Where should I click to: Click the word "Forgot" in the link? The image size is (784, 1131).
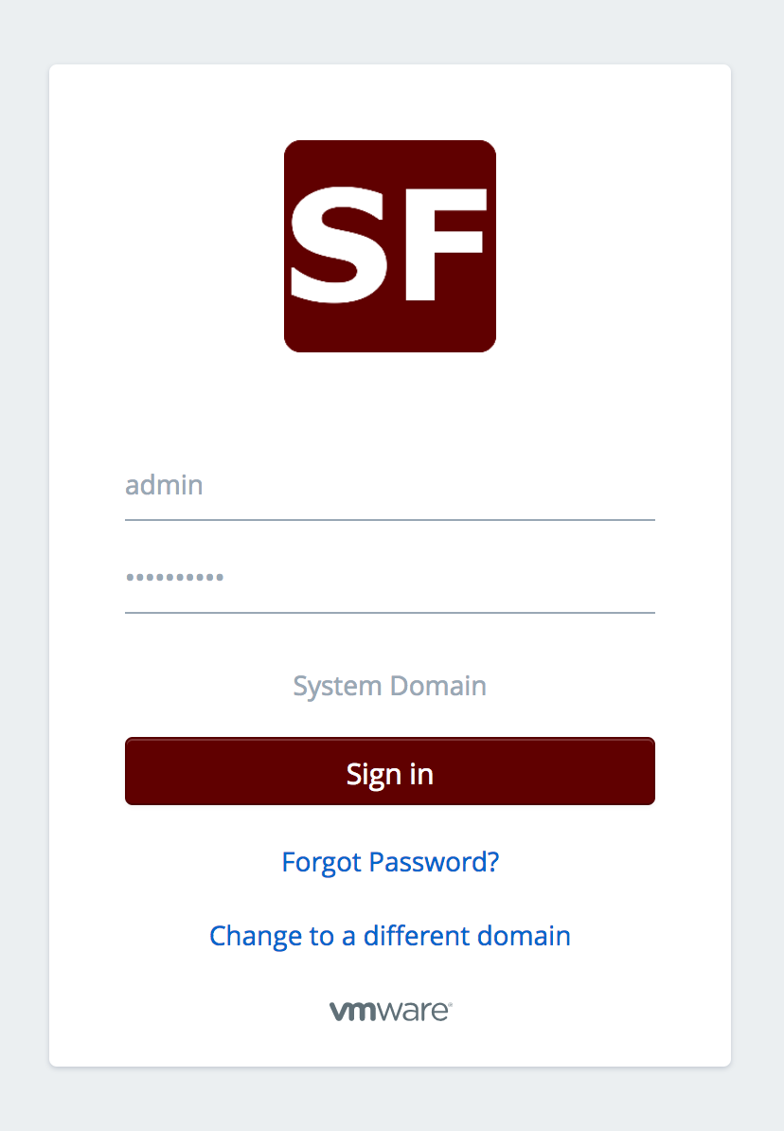323,862
